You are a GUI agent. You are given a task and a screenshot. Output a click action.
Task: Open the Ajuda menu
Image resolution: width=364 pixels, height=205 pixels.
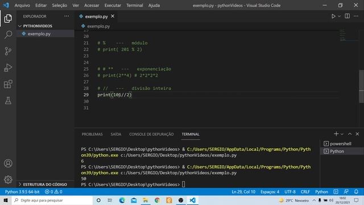pos(154,5)
